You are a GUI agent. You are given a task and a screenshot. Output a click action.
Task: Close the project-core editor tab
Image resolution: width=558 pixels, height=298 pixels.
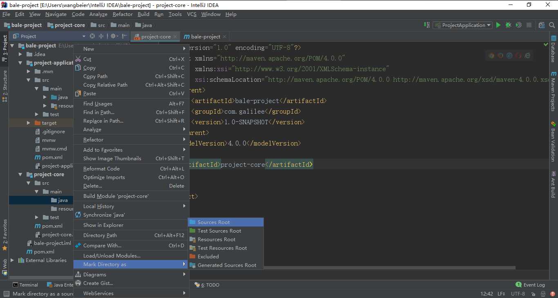point(175,36)
